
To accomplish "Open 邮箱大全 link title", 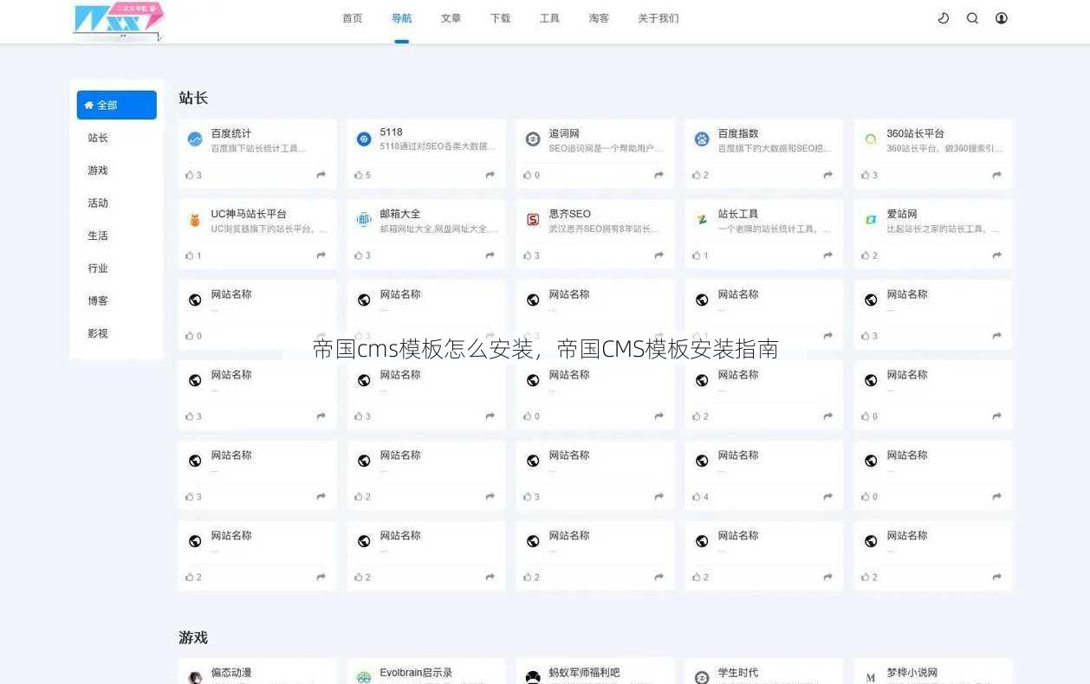I will 400,214.
